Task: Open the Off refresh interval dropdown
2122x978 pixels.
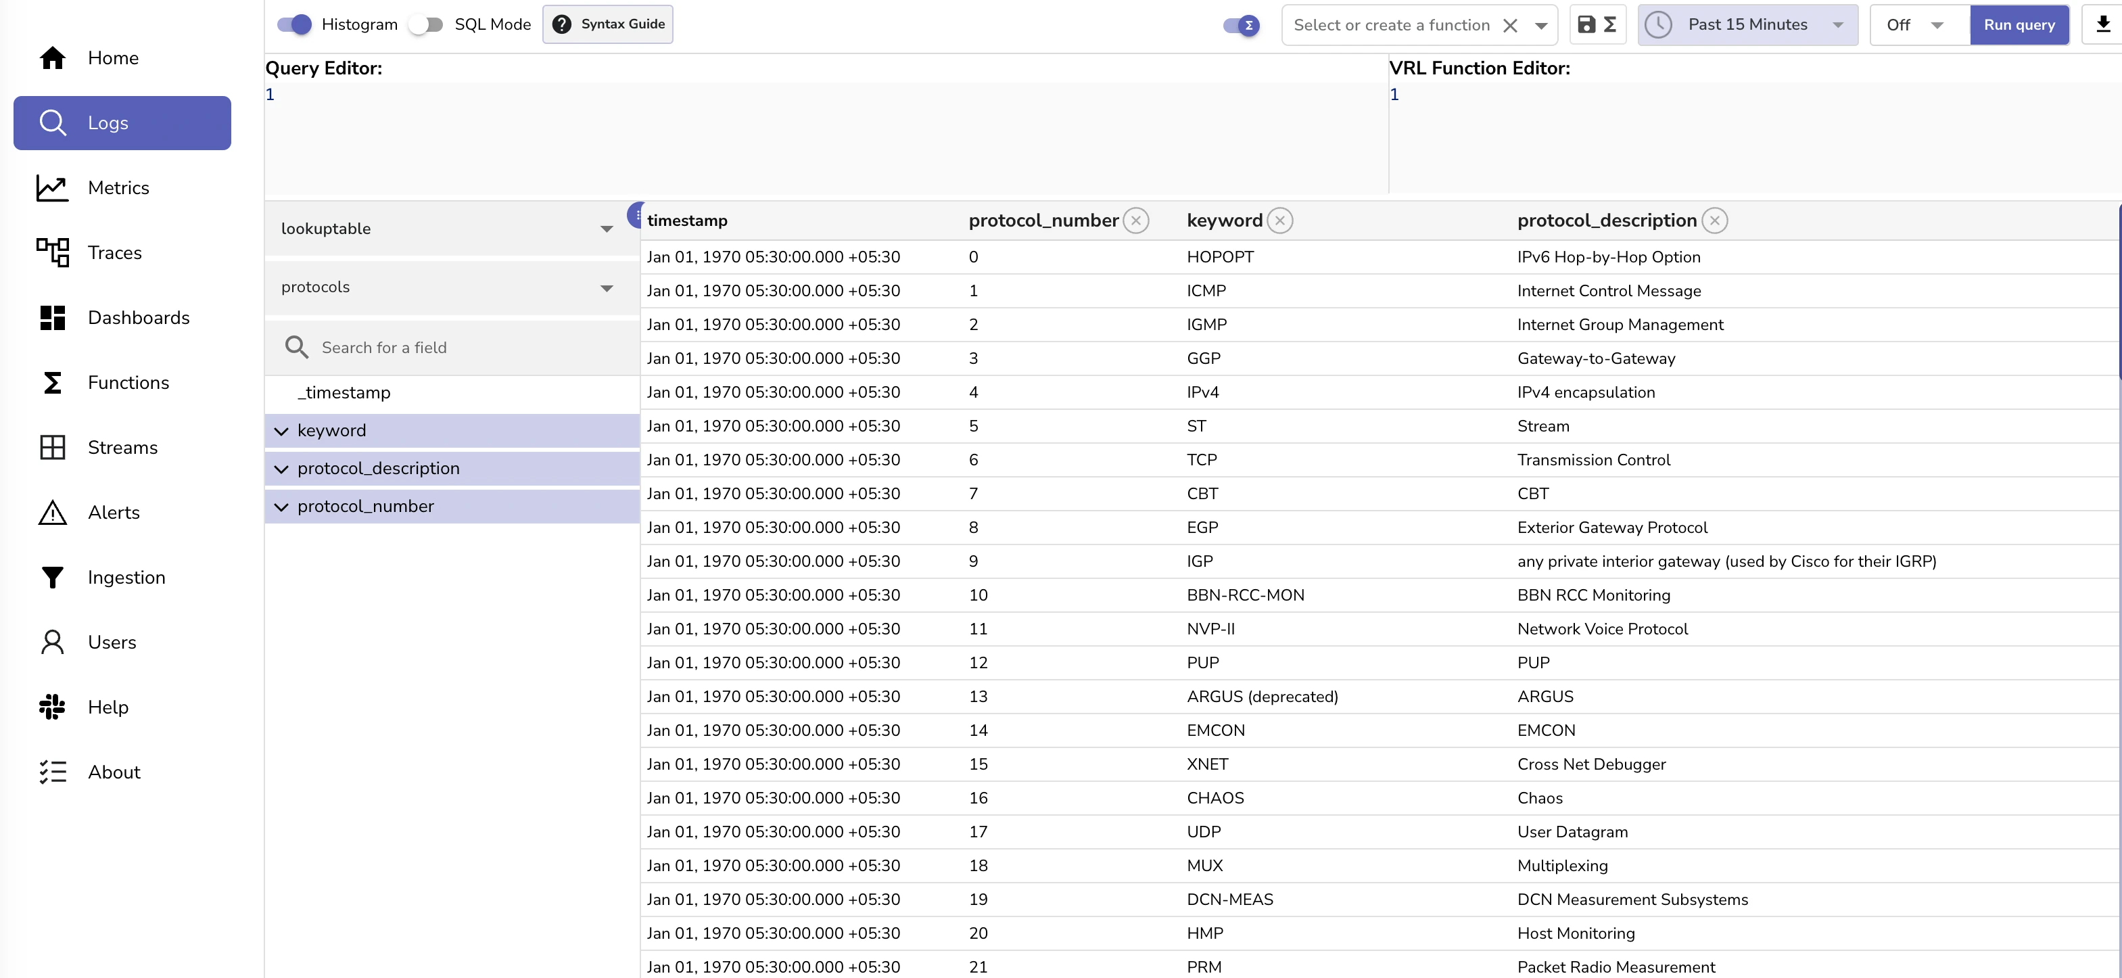Action: click(1918, 26)
